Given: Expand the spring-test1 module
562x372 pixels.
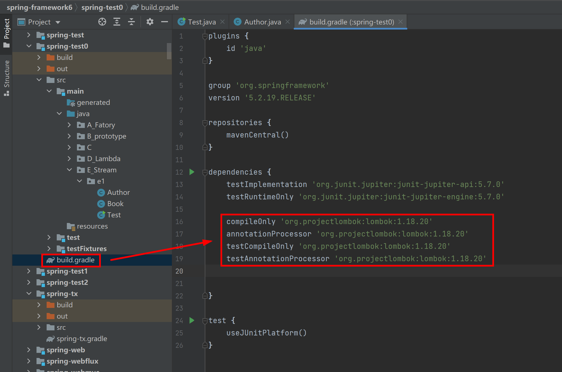Looking at the screenshot, I should click(x=29, y=271).
